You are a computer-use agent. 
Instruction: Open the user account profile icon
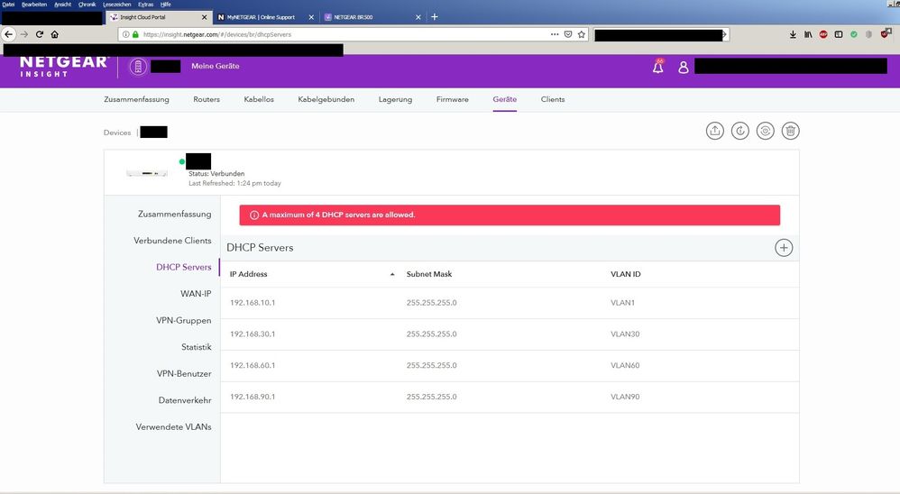[x=683, y=67]
